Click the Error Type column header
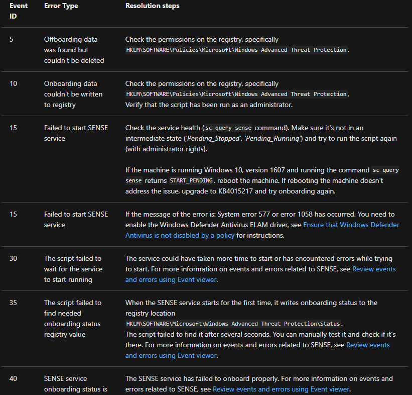 coord(61,6)
